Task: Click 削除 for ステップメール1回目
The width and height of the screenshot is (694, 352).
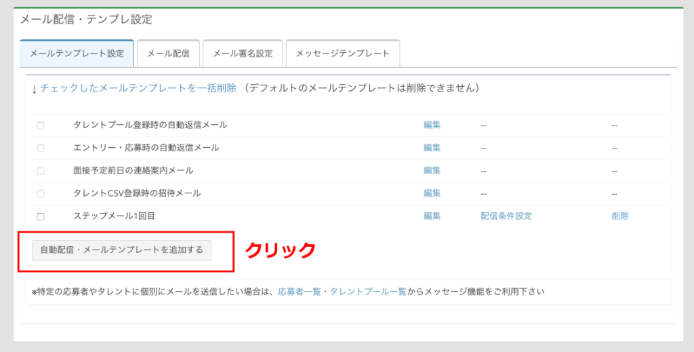Action: [x=619, y=216]
